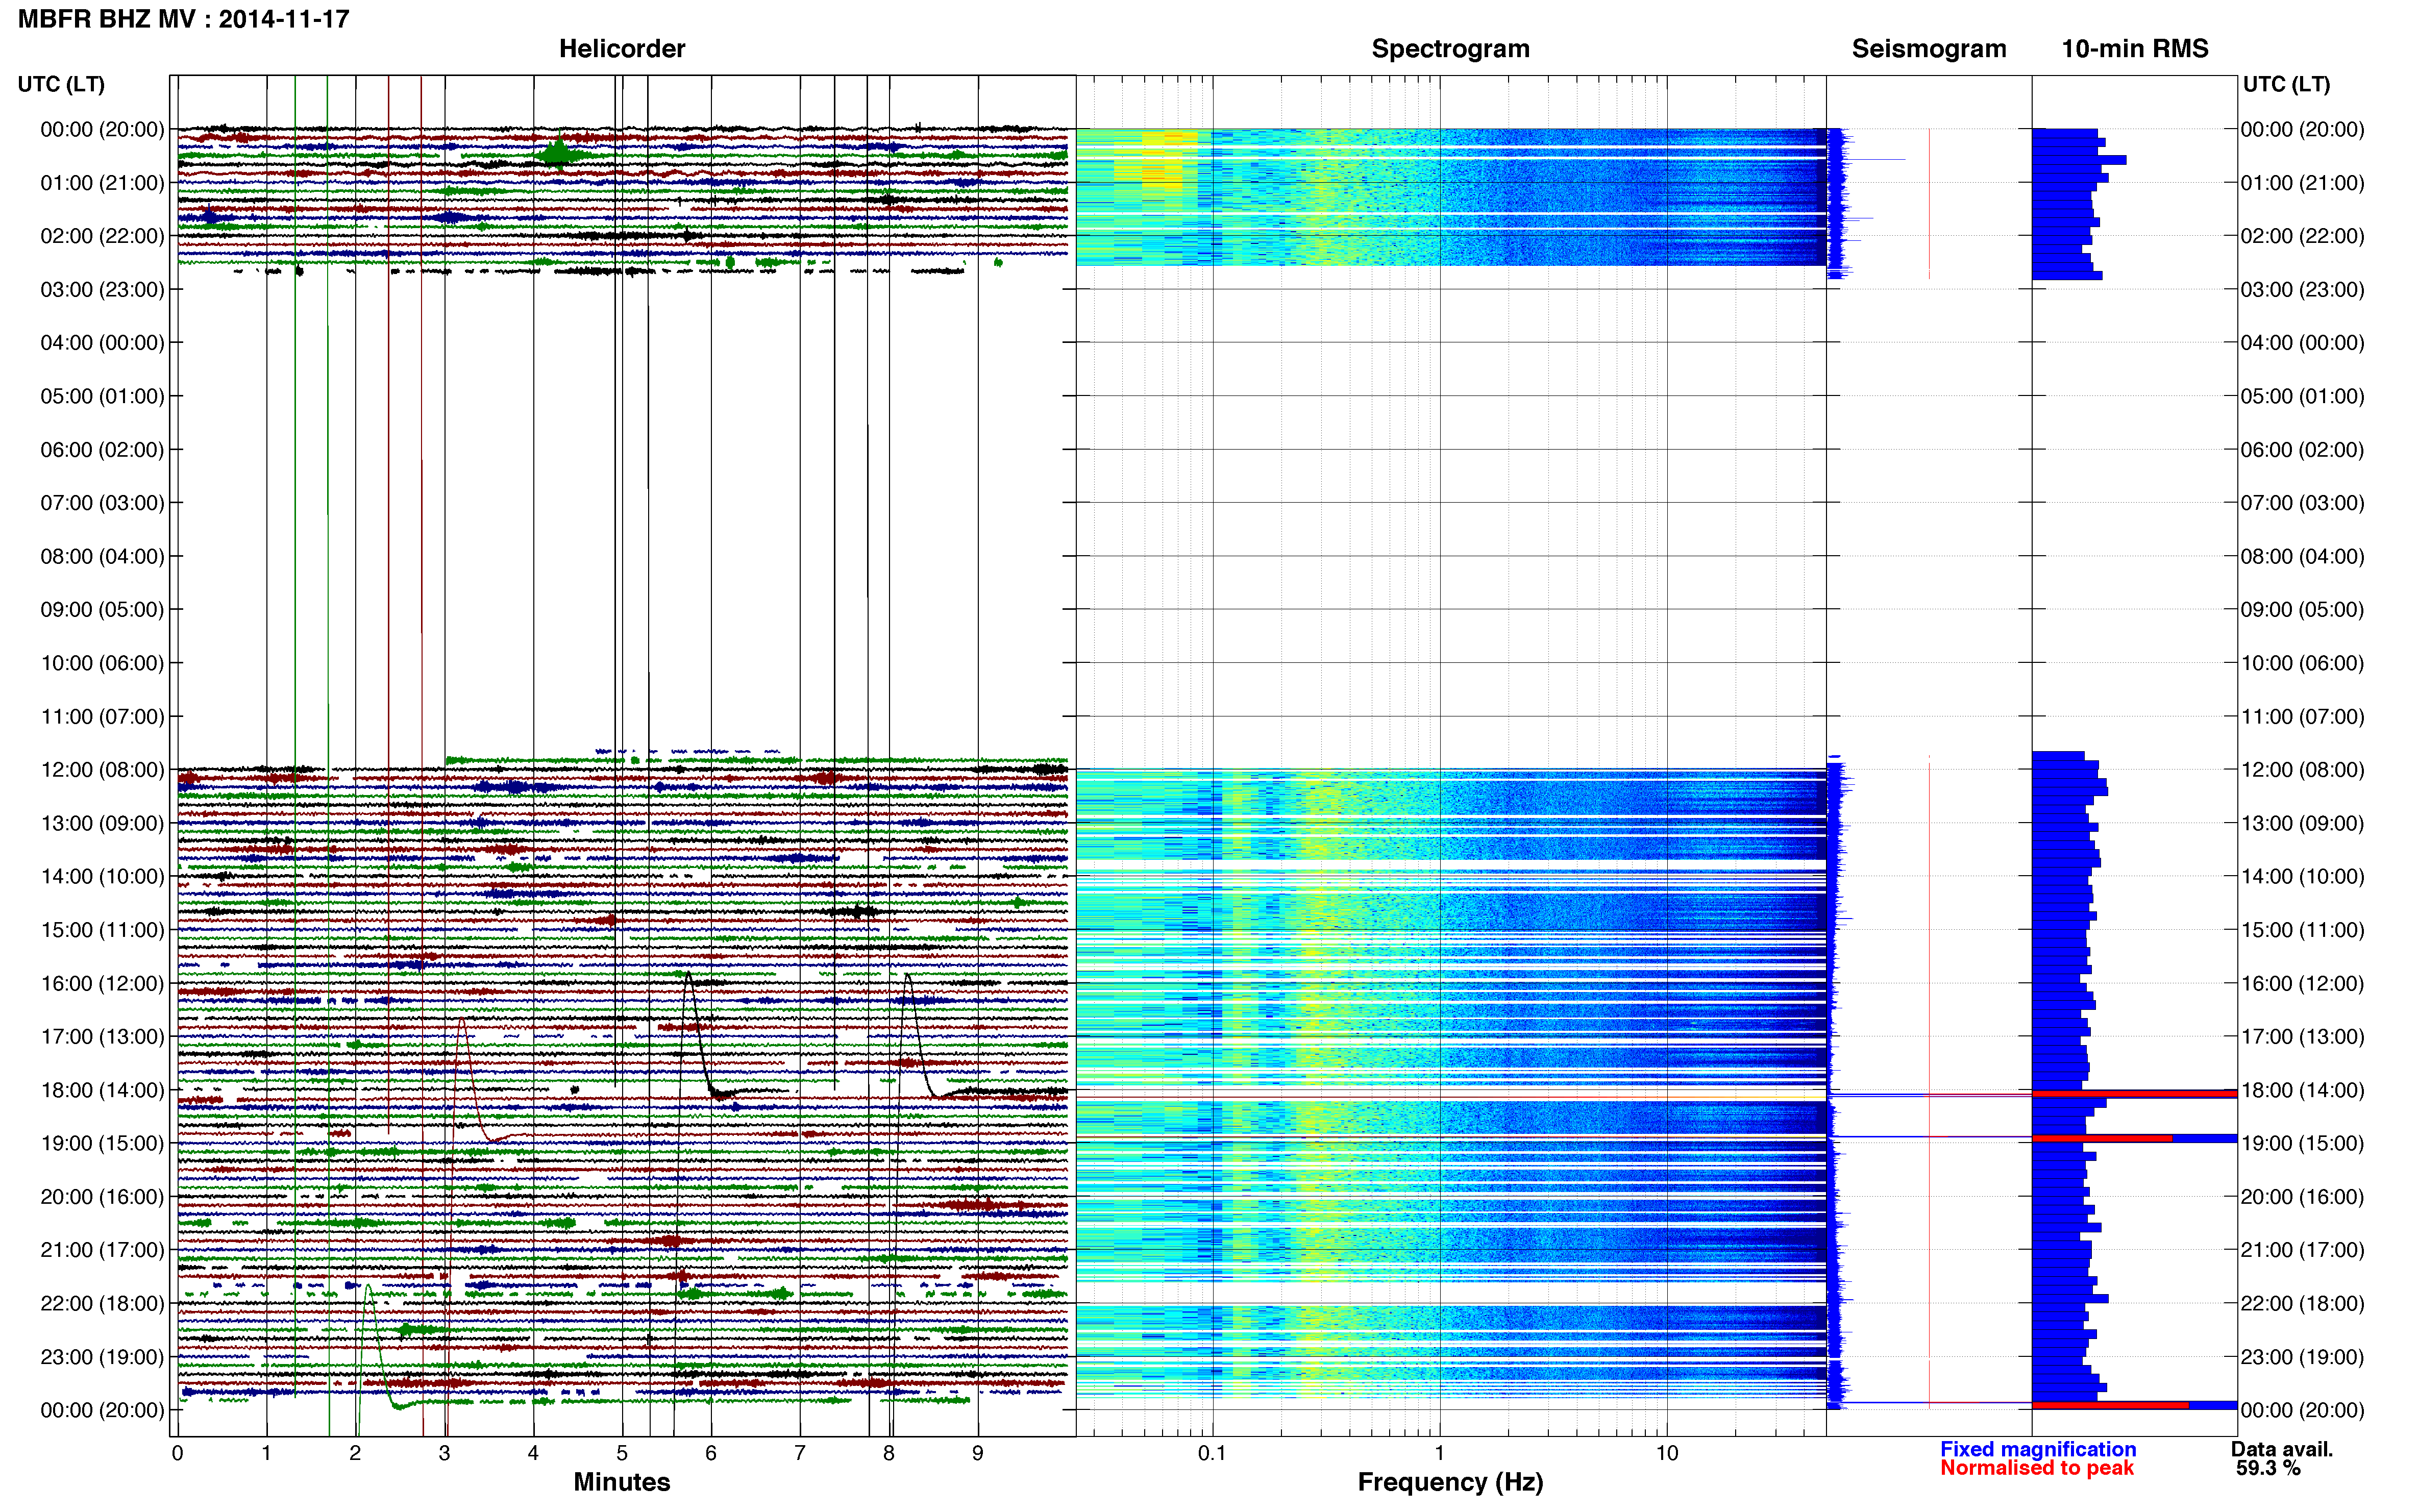Image resolution: width=2419 pixels, height=1512 pixels.
Task: Click right time label '01:00 (21:00)'
Action: pos(2302,183)
